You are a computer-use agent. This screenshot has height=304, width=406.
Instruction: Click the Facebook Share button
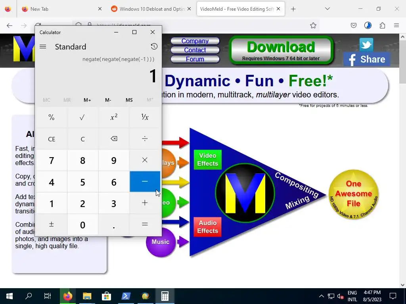pos(367,59)
